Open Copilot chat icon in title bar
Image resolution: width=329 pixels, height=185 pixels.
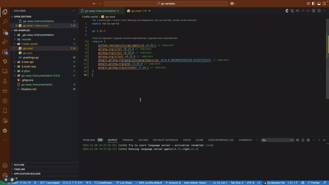[232, 3]
